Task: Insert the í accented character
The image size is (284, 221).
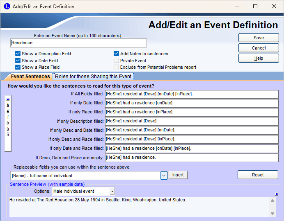Action: point(8,117)
